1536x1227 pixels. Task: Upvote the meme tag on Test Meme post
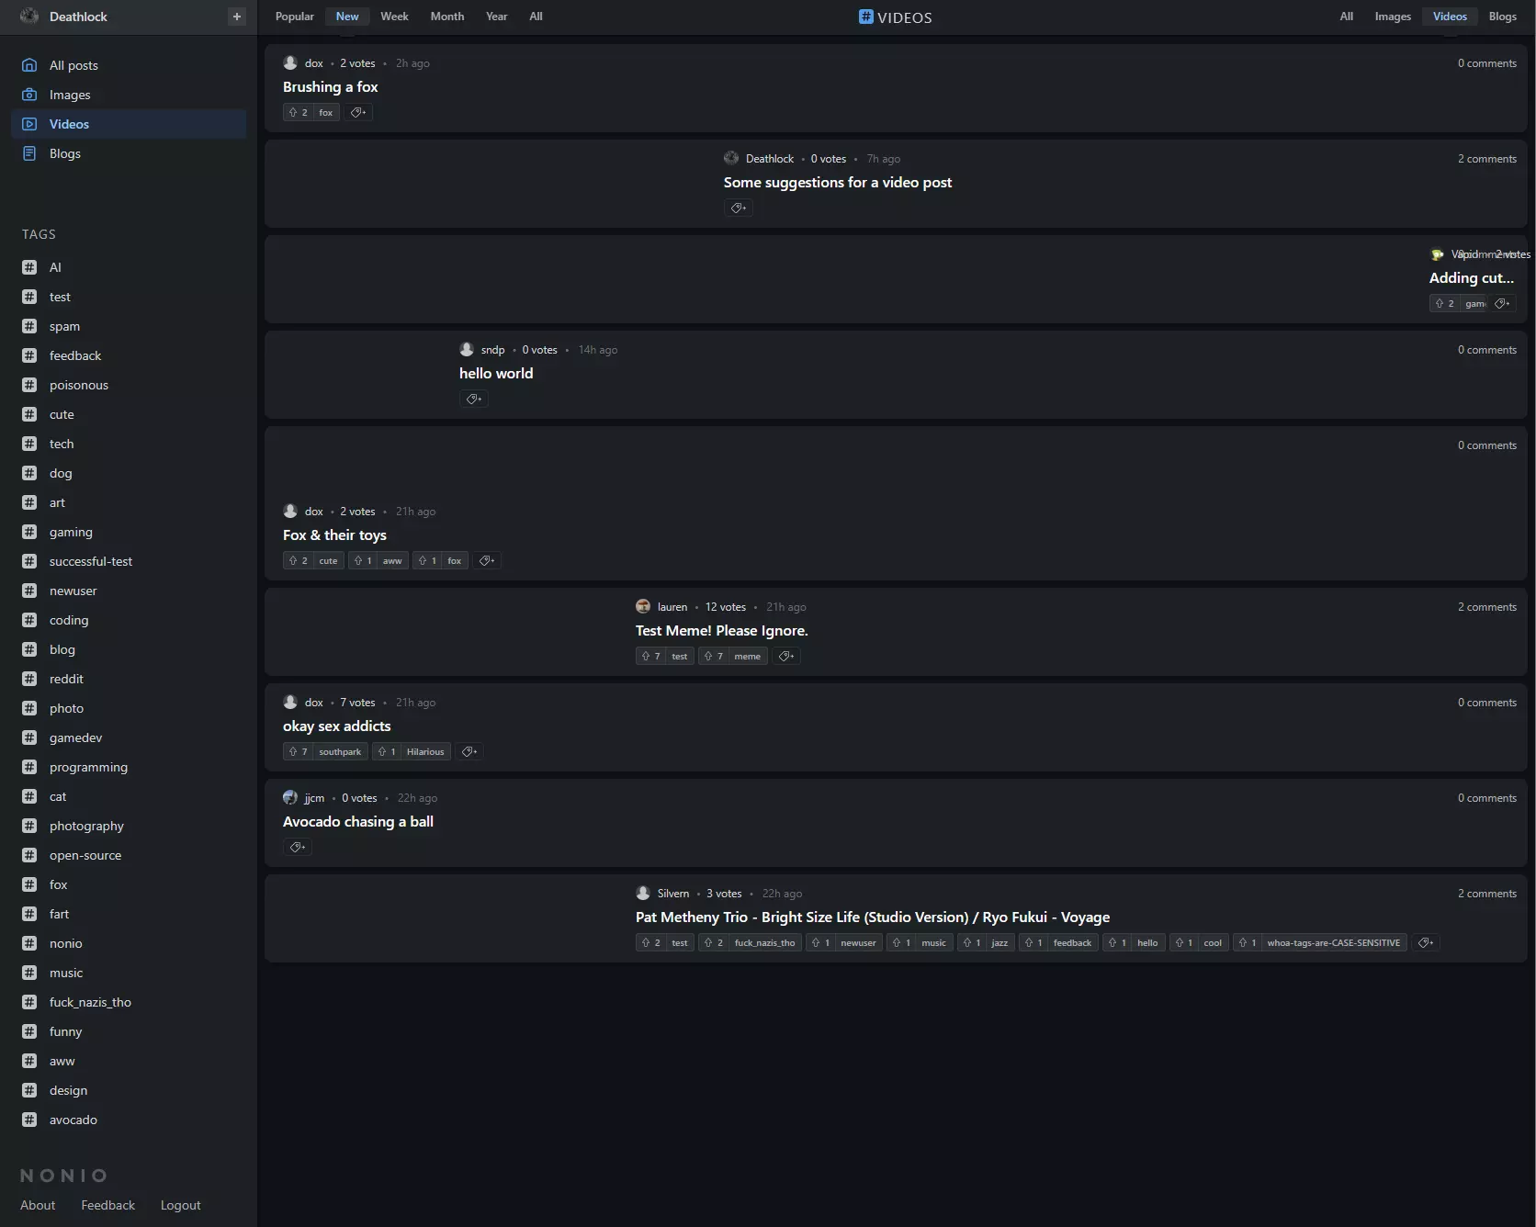coord(713,656)
